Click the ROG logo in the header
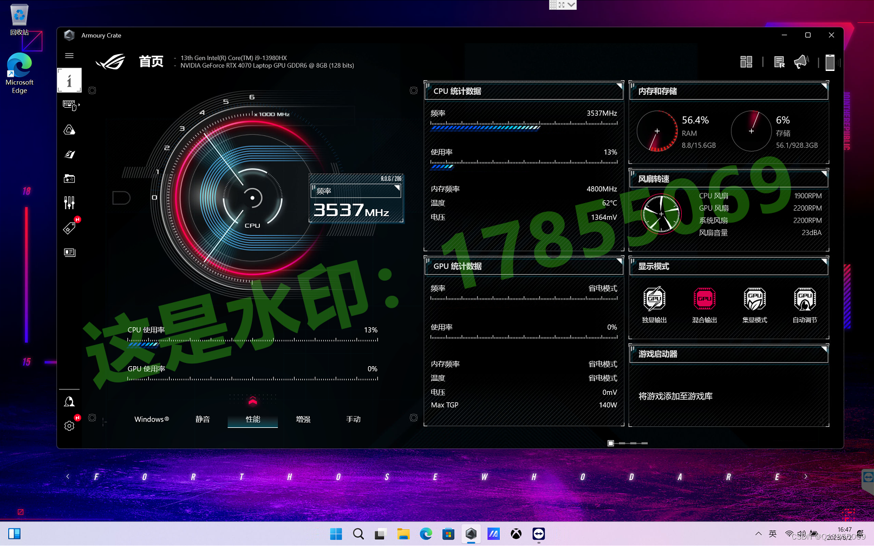This screenshot has height=546, width=874. click(110, 62)
